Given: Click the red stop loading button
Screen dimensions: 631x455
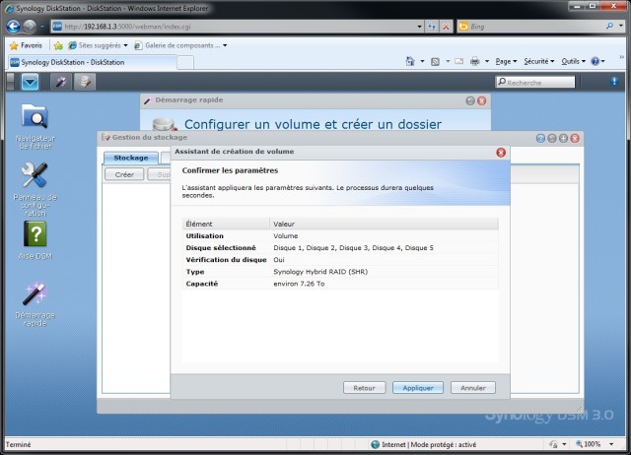Looking at the screenshot, I should tap(446, 27).
